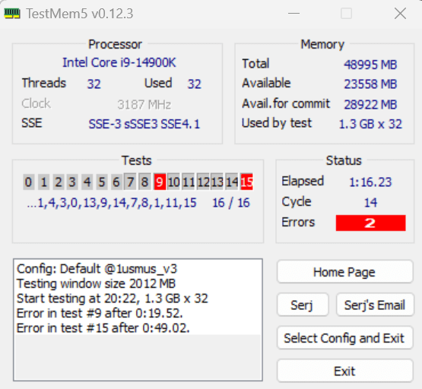This screenshot has width=422, height=389.
Task: Click the Clock value 3187 MHz
Action: coord(144,104)
